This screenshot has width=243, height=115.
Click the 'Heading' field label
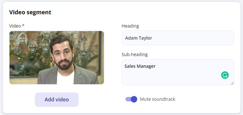coord(130,26)
